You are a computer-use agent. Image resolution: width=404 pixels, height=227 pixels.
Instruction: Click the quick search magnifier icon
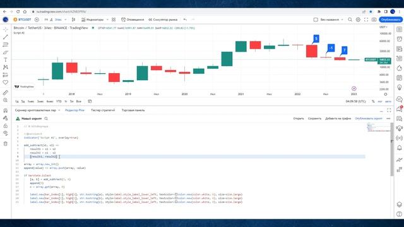click(x=350, y=20)
